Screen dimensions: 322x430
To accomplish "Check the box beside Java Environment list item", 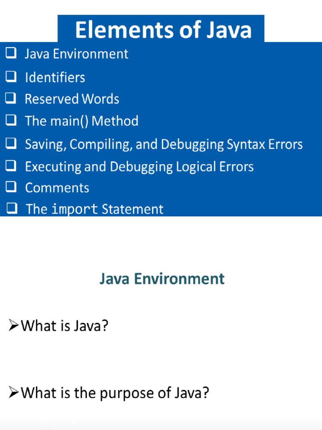I will click(11, 53).
